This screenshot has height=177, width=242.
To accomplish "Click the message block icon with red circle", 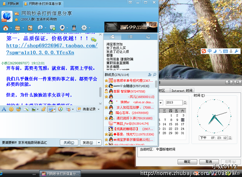I will pyautogui.click(x=68, y=109).
